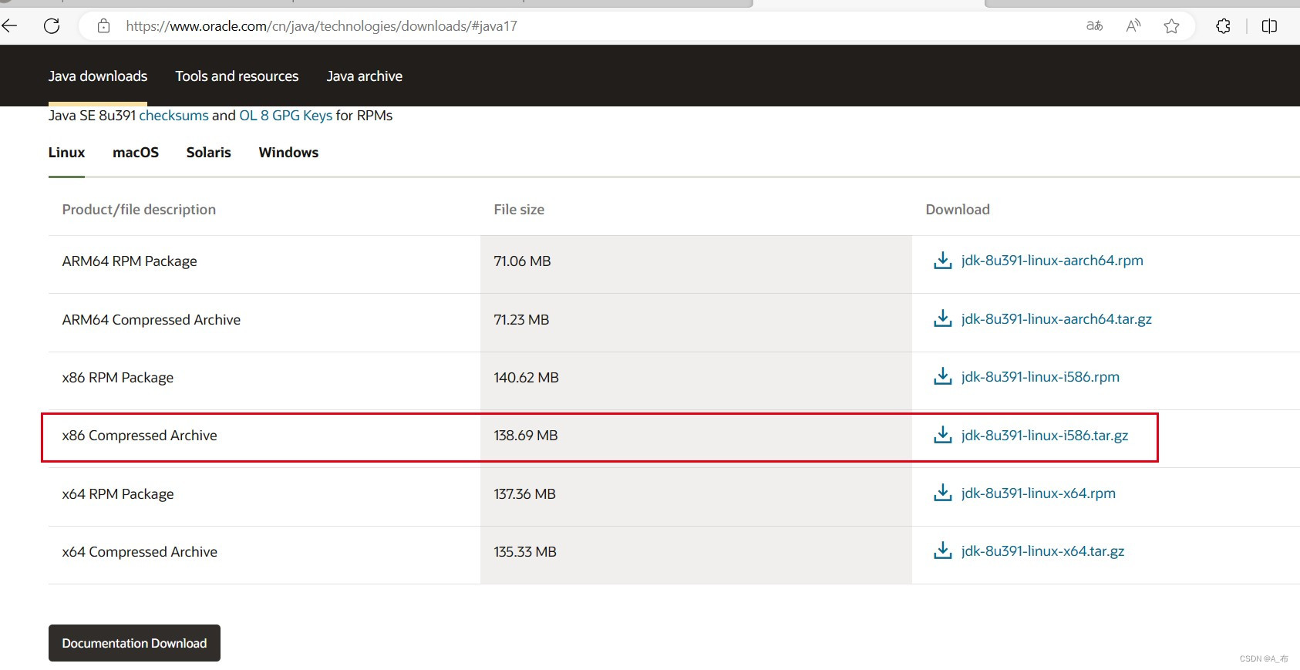Image resolution: width=1300 pixels, height=670 pixels.
Task: Click download icon for x64.tar.gz
Action: (x=942, y=550)
